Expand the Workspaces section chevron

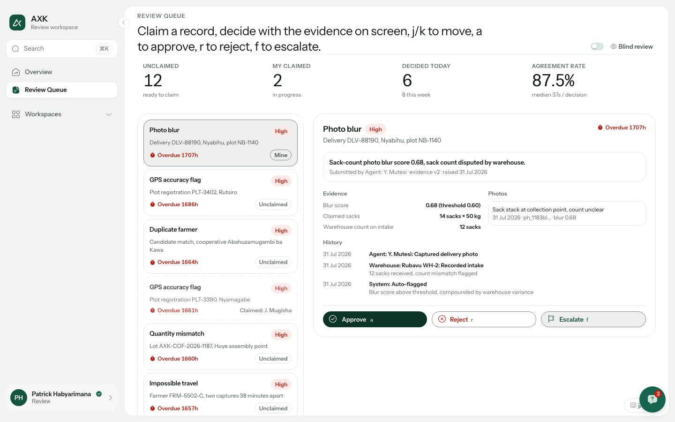click(x=109, y=114)
